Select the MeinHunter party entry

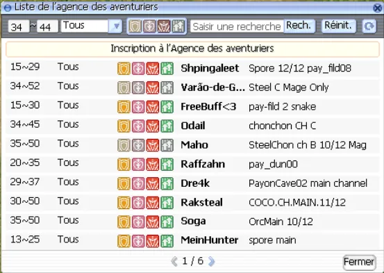tap(192, 240)
